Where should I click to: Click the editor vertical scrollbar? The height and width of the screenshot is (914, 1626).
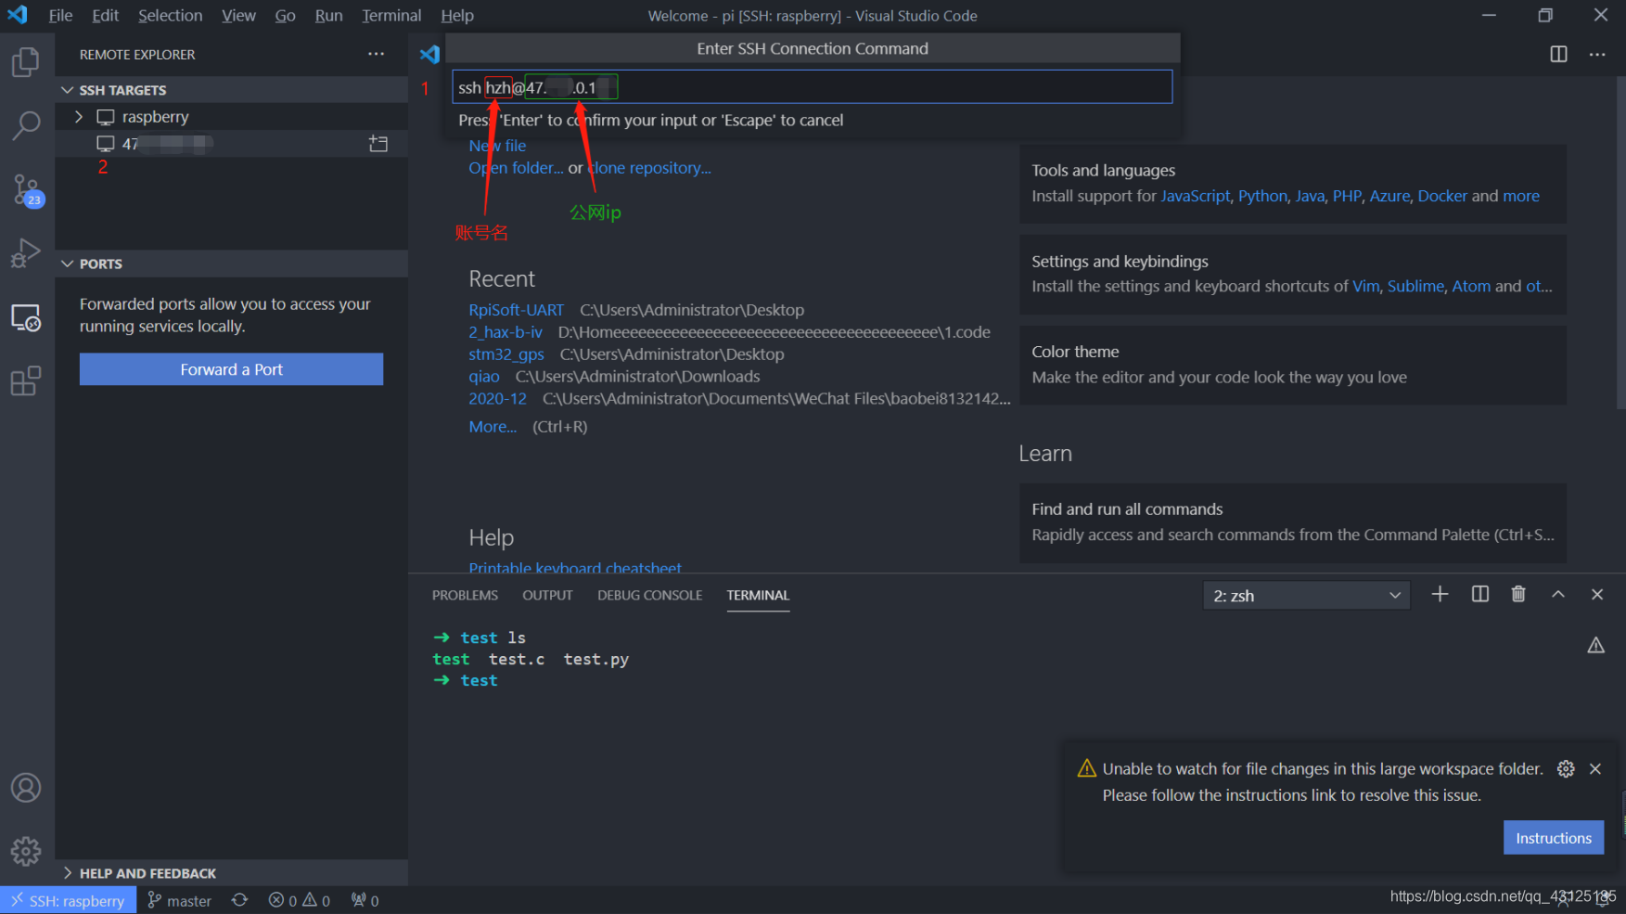[x=1620, y=243]
